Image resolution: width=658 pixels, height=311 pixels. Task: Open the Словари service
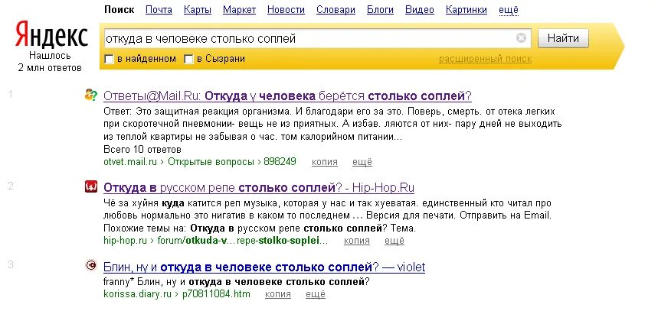[336, 10]
